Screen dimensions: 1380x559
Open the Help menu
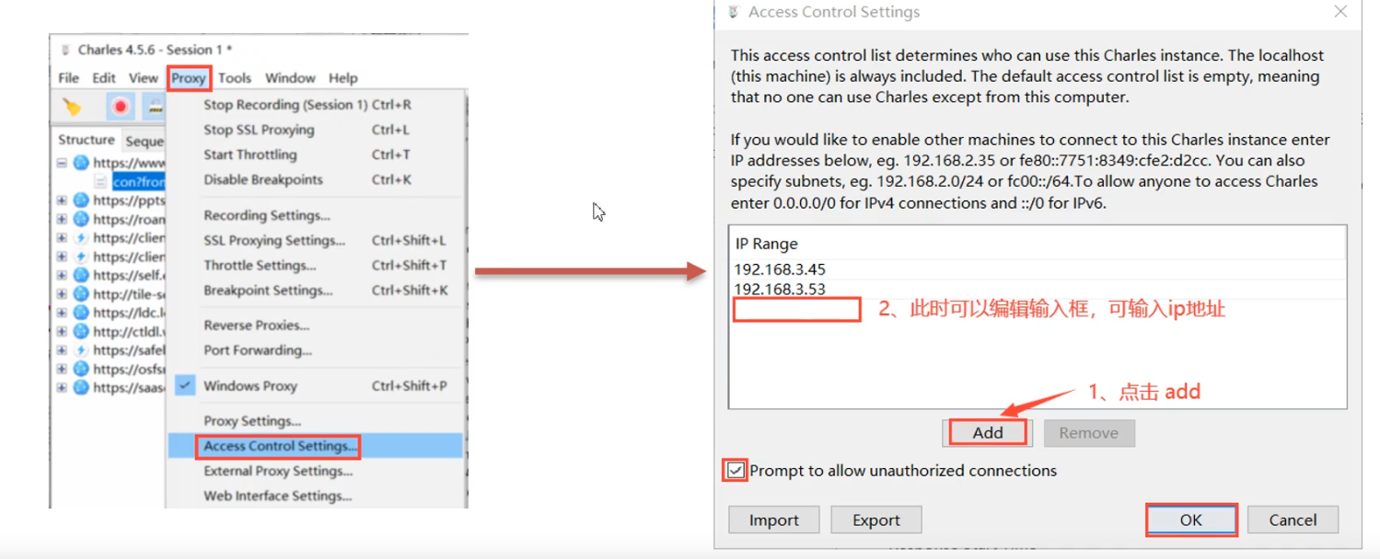[343, 78]
